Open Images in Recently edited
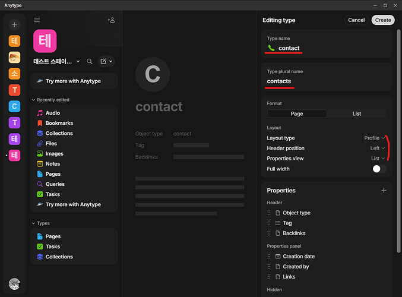402x297 pixels. click(74, 154)
